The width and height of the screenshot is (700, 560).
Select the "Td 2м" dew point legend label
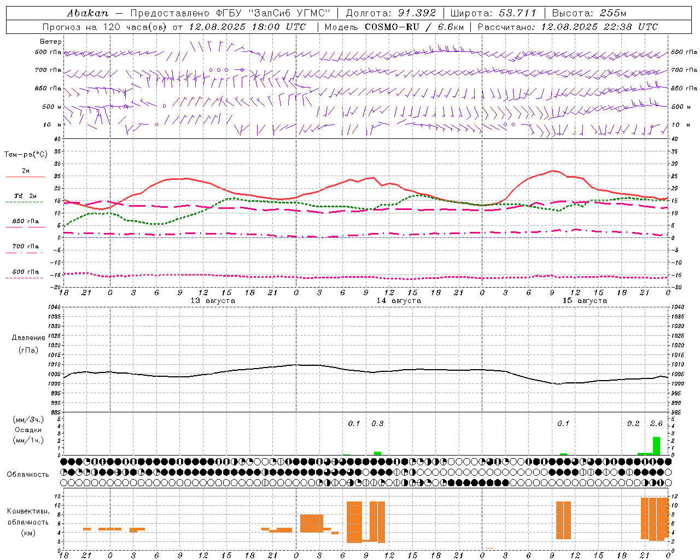pyautogui.click(x=26, y=196)
